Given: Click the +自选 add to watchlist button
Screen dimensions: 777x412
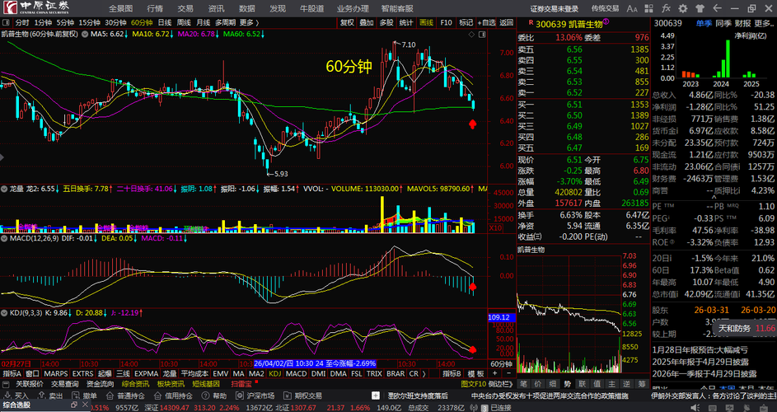Looking at the screenshot, I should tap(487, 22).
